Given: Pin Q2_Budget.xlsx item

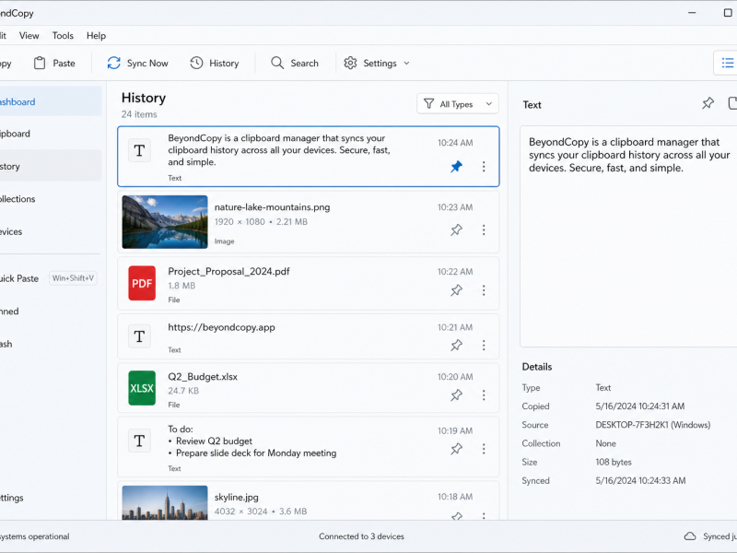Looking at the screenshot, I should click(x=456, y=395).
